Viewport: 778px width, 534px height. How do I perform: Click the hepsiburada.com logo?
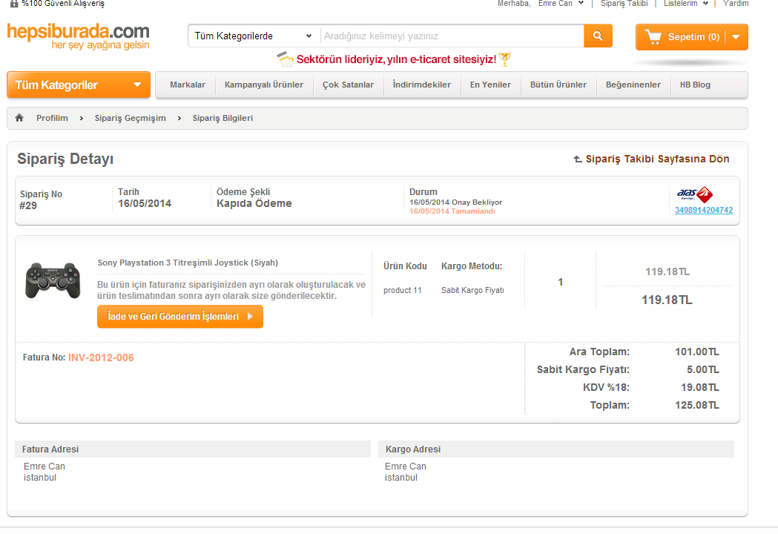[79, 36]
